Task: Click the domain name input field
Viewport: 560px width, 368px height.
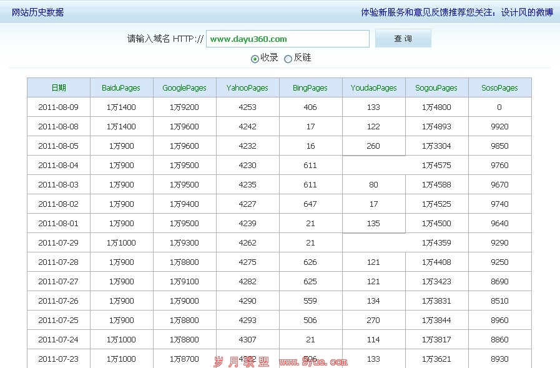Action: tap(287, 39)
